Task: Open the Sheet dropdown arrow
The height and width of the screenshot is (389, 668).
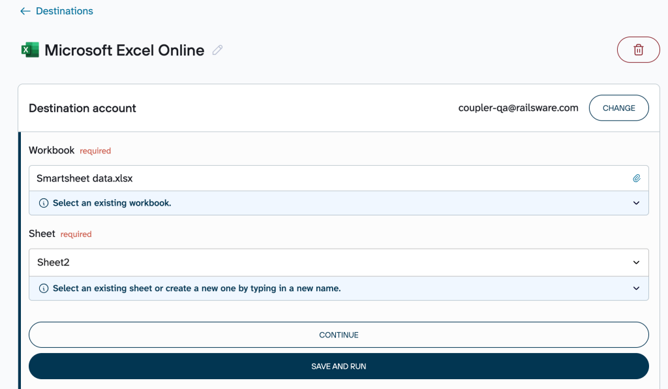Action: (x=637, y=262)
